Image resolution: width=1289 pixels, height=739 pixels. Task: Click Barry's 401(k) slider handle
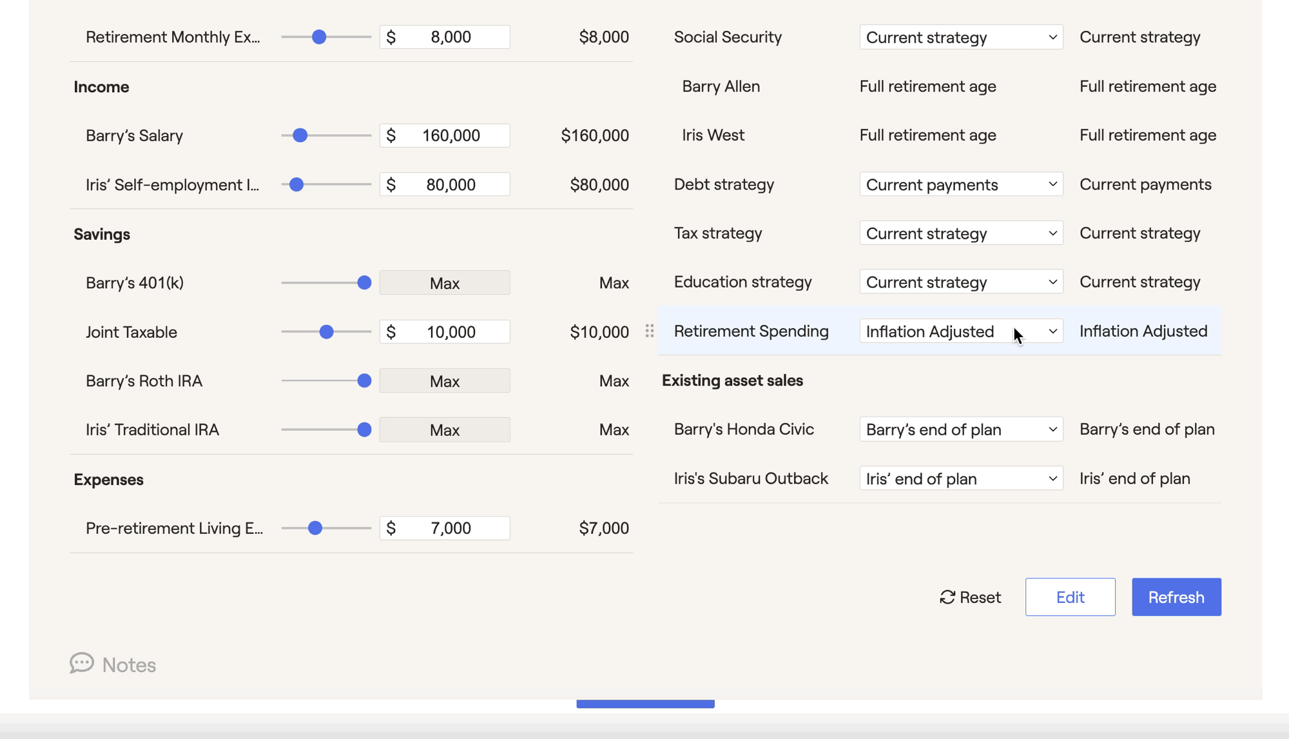click(364, 282)
